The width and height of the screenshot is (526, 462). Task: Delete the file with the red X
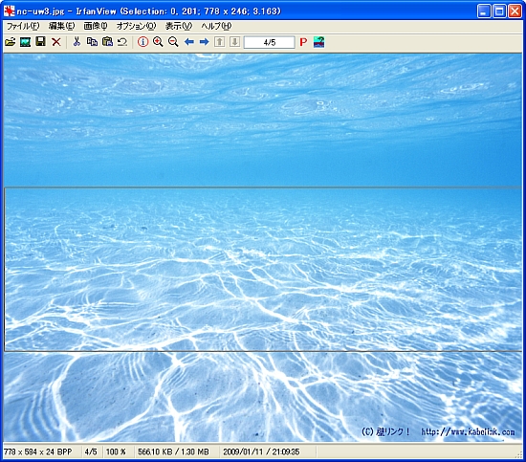pos(56,42)
